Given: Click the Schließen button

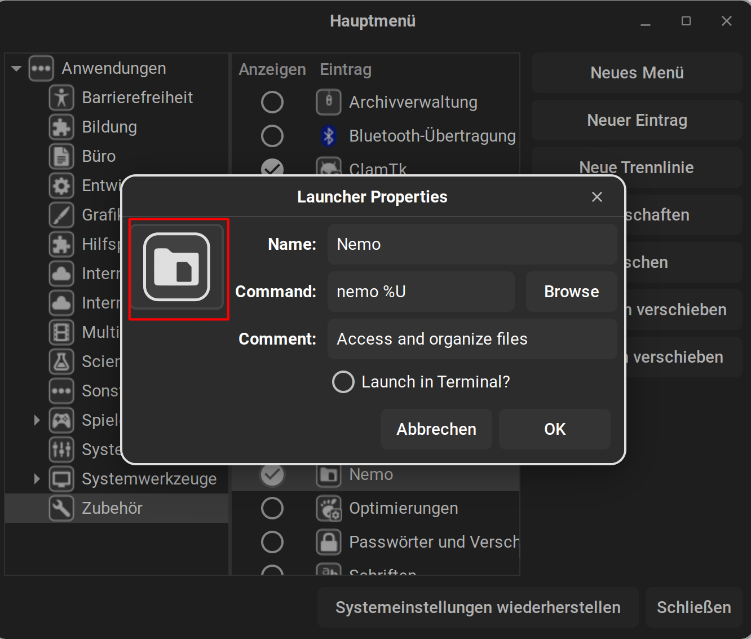Looking at the screenshot, I should (694, 607).
